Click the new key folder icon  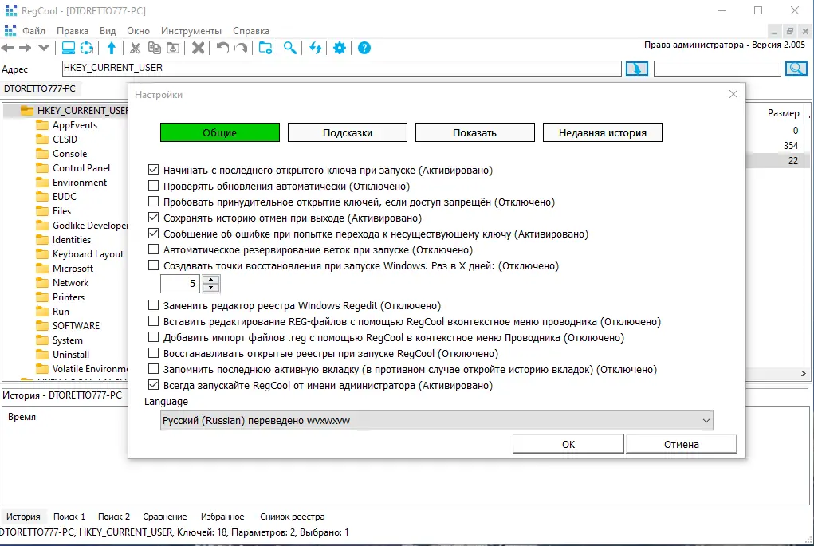(265, 49)
